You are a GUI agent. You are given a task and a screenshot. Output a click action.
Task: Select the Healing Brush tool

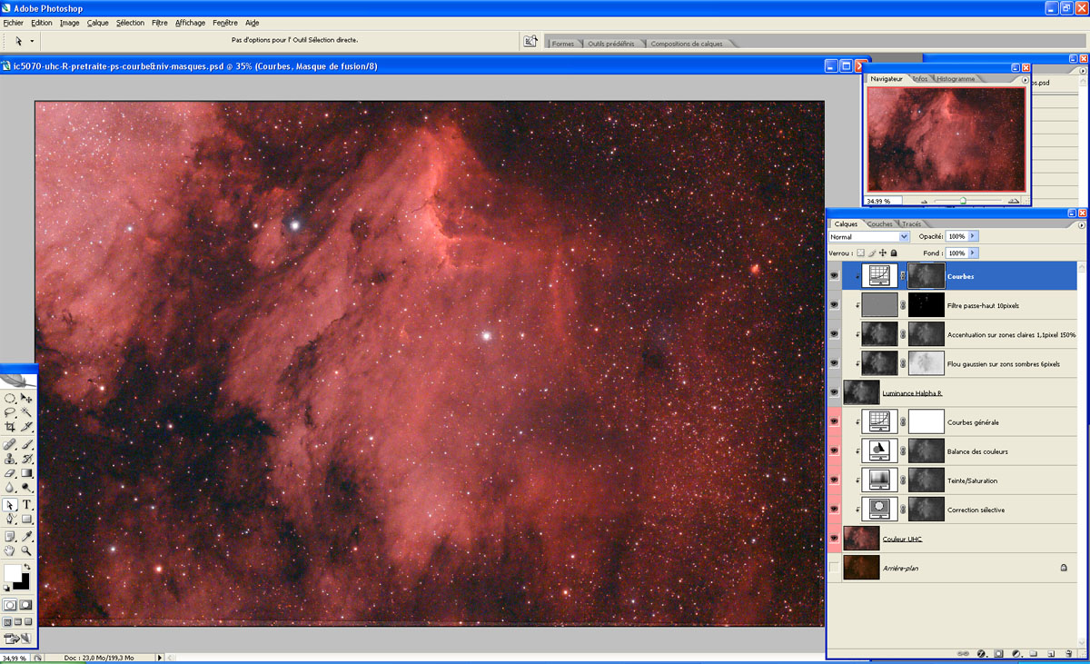pyautogui.click(x=9, y=445)
